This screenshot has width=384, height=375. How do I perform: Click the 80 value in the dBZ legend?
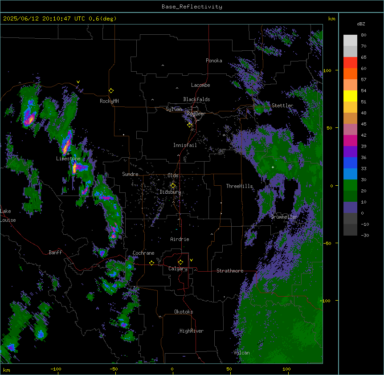[364, 35]
